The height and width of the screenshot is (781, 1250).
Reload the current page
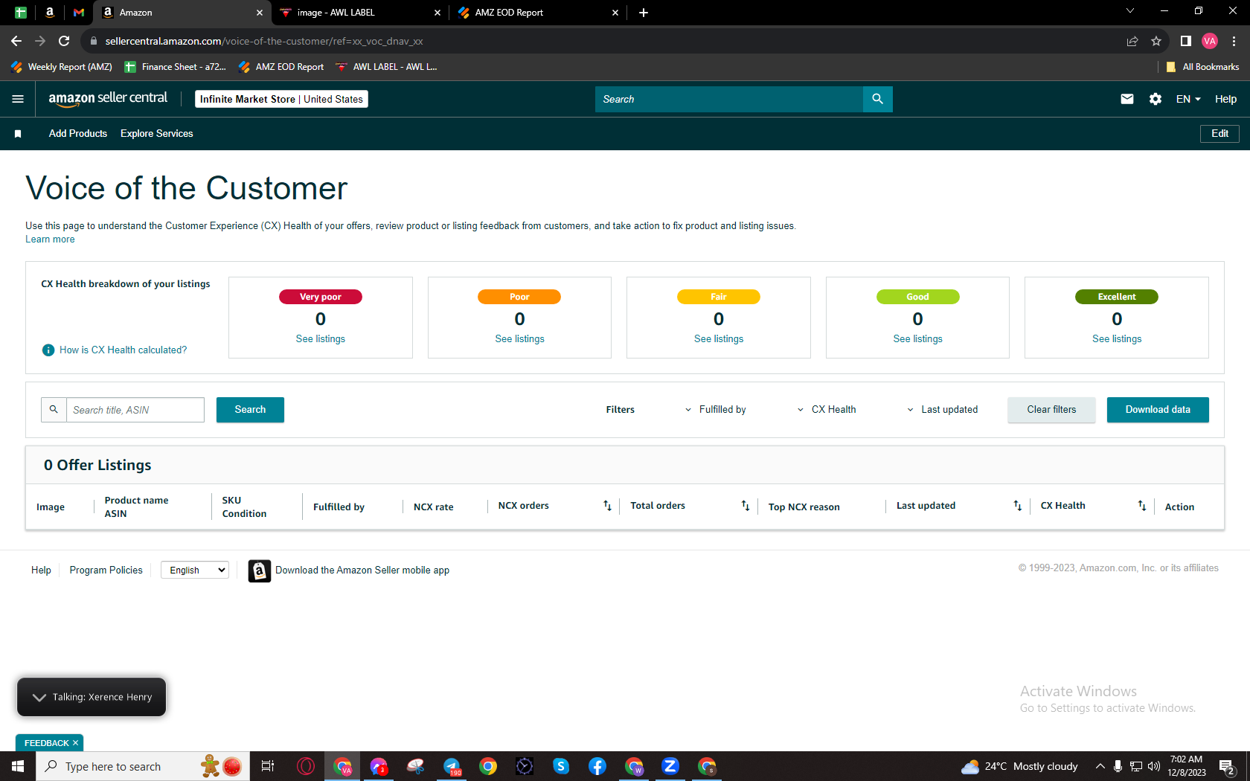64,41
